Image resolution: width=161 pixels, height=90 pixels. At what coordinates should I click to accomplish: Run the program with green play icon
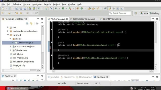click(x=63, y=8)
